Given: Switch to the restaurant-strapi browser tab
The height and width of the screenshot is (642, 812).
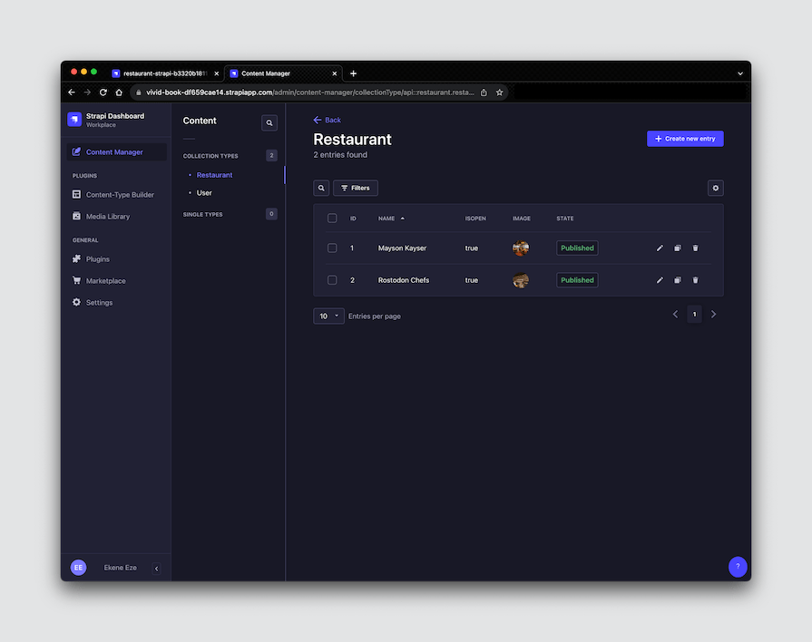Looking at the screenshot, I should click(161, 73).
